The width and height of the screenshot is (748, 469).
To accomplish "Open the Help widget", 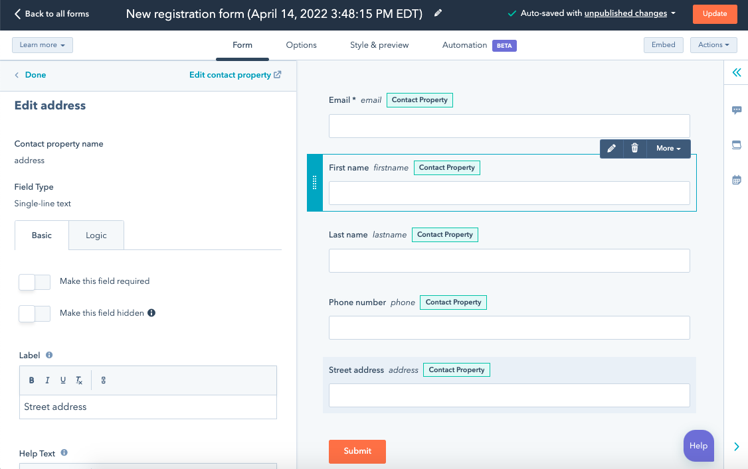I will 698,446.
